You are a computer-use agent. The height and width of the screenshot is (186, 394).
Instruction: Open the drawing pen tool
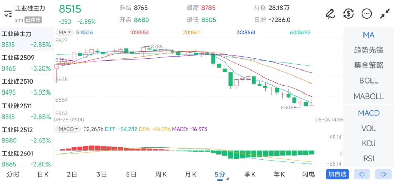coord(330,13)
